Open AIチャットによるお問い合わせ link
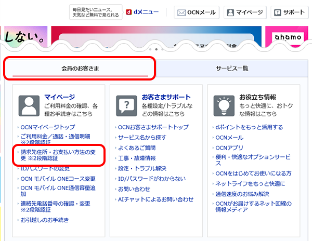The height and width of the screenshot is (241, 312). click(x=156, y=199)
